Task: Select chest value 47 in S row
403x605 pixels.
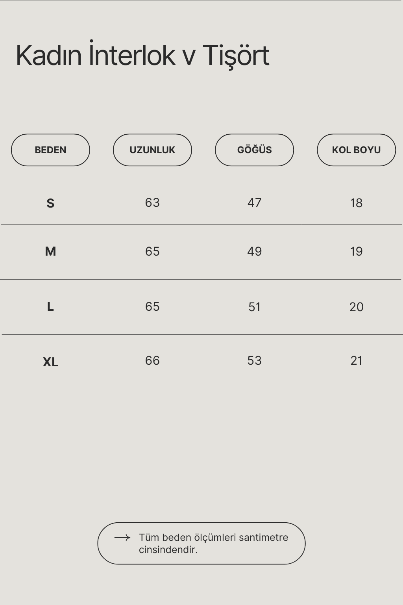Action: (x=254, y=202)
